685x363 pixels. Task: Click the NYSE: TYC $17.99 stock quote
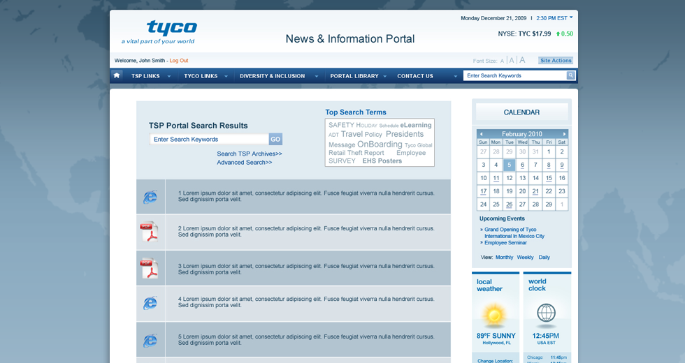click(524, 34)
